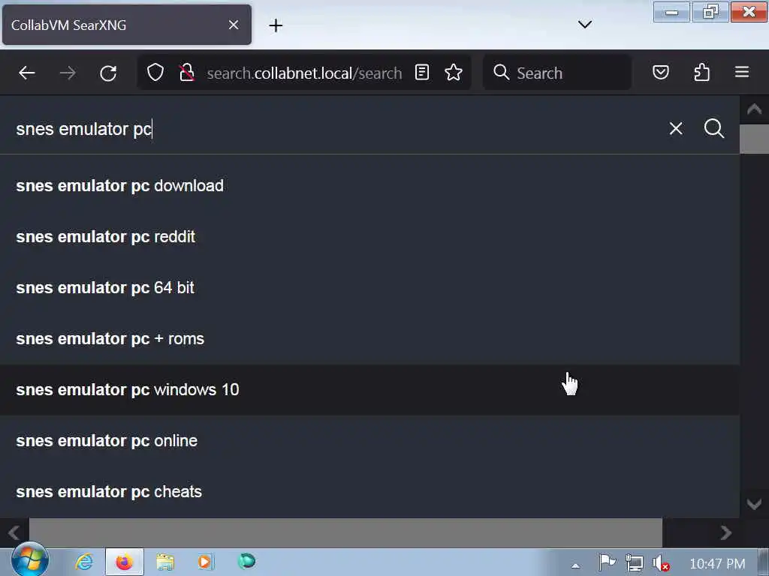769x576 pixels.
Task: Go back to the previous page
Action: coord(26,73)
